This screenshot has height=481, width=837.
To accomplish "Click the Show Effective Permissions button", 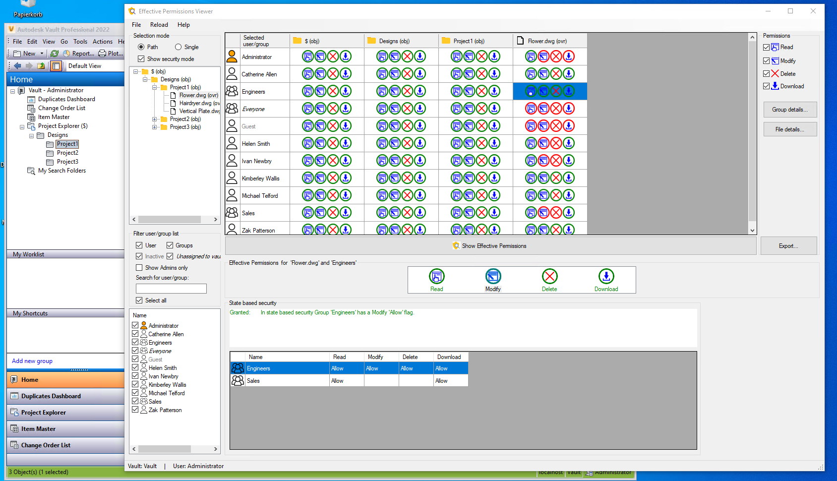I will click(490, 246).
